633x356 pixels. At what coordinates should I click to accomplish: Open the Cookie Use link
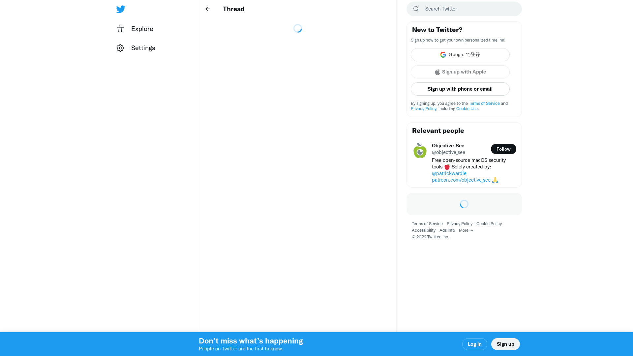pyautogui.click(x=467, y=108)
